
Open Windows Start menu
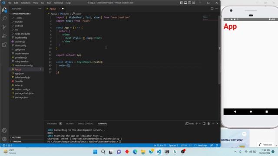point(95,152)
